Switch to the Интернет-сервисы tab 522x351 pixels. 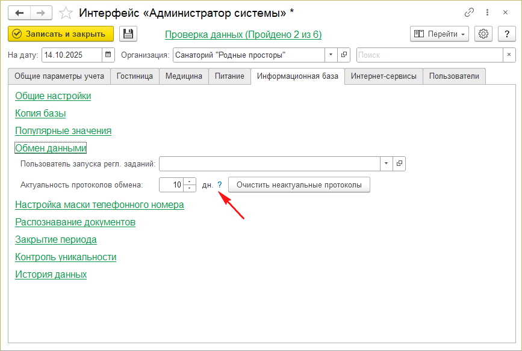click(384, 76)
